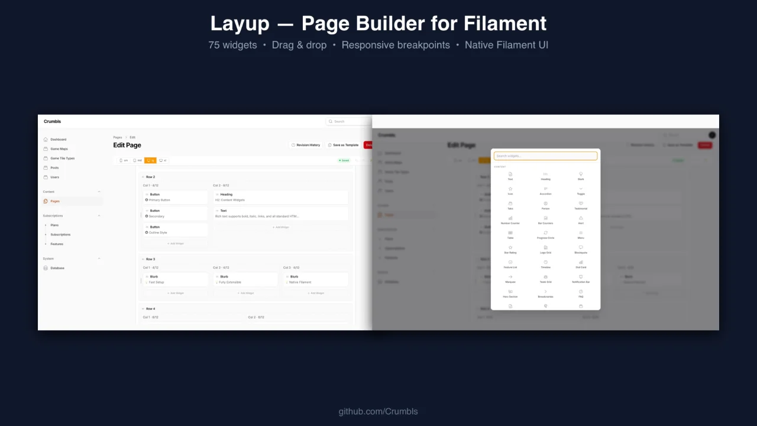The image size is (757, 426).
Task: Pick the Number Counter widget
Action: (x=510, y=221)
